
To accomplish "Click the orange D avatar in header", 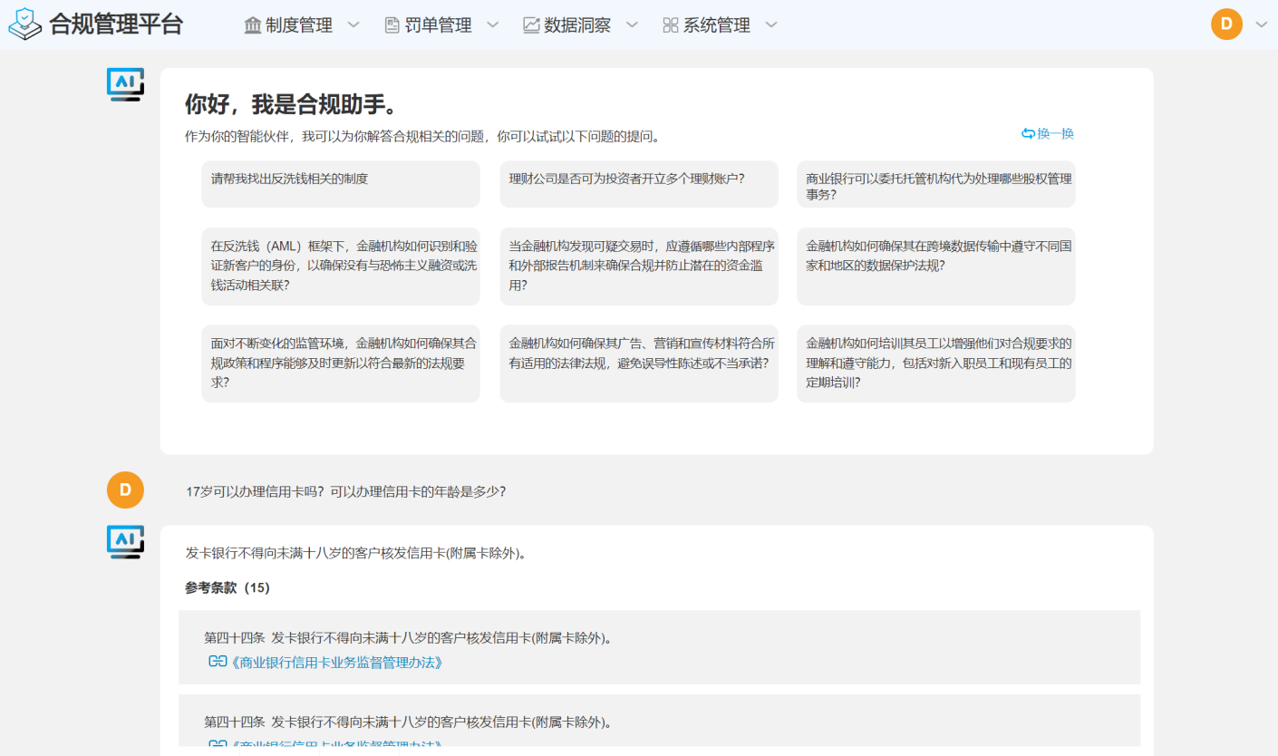I will [1225, 24].
